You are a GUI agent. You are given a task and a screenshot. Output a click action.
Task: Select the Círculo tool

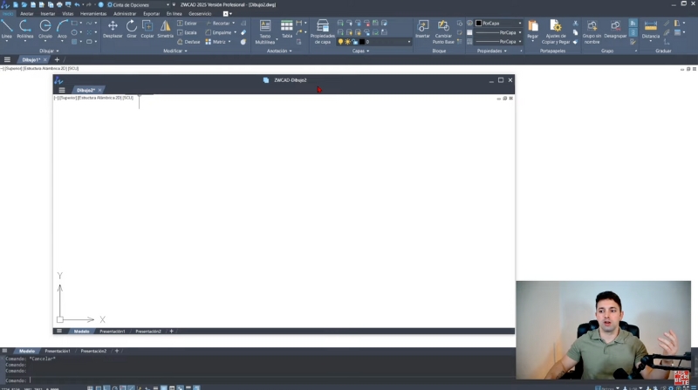point(44,29)
